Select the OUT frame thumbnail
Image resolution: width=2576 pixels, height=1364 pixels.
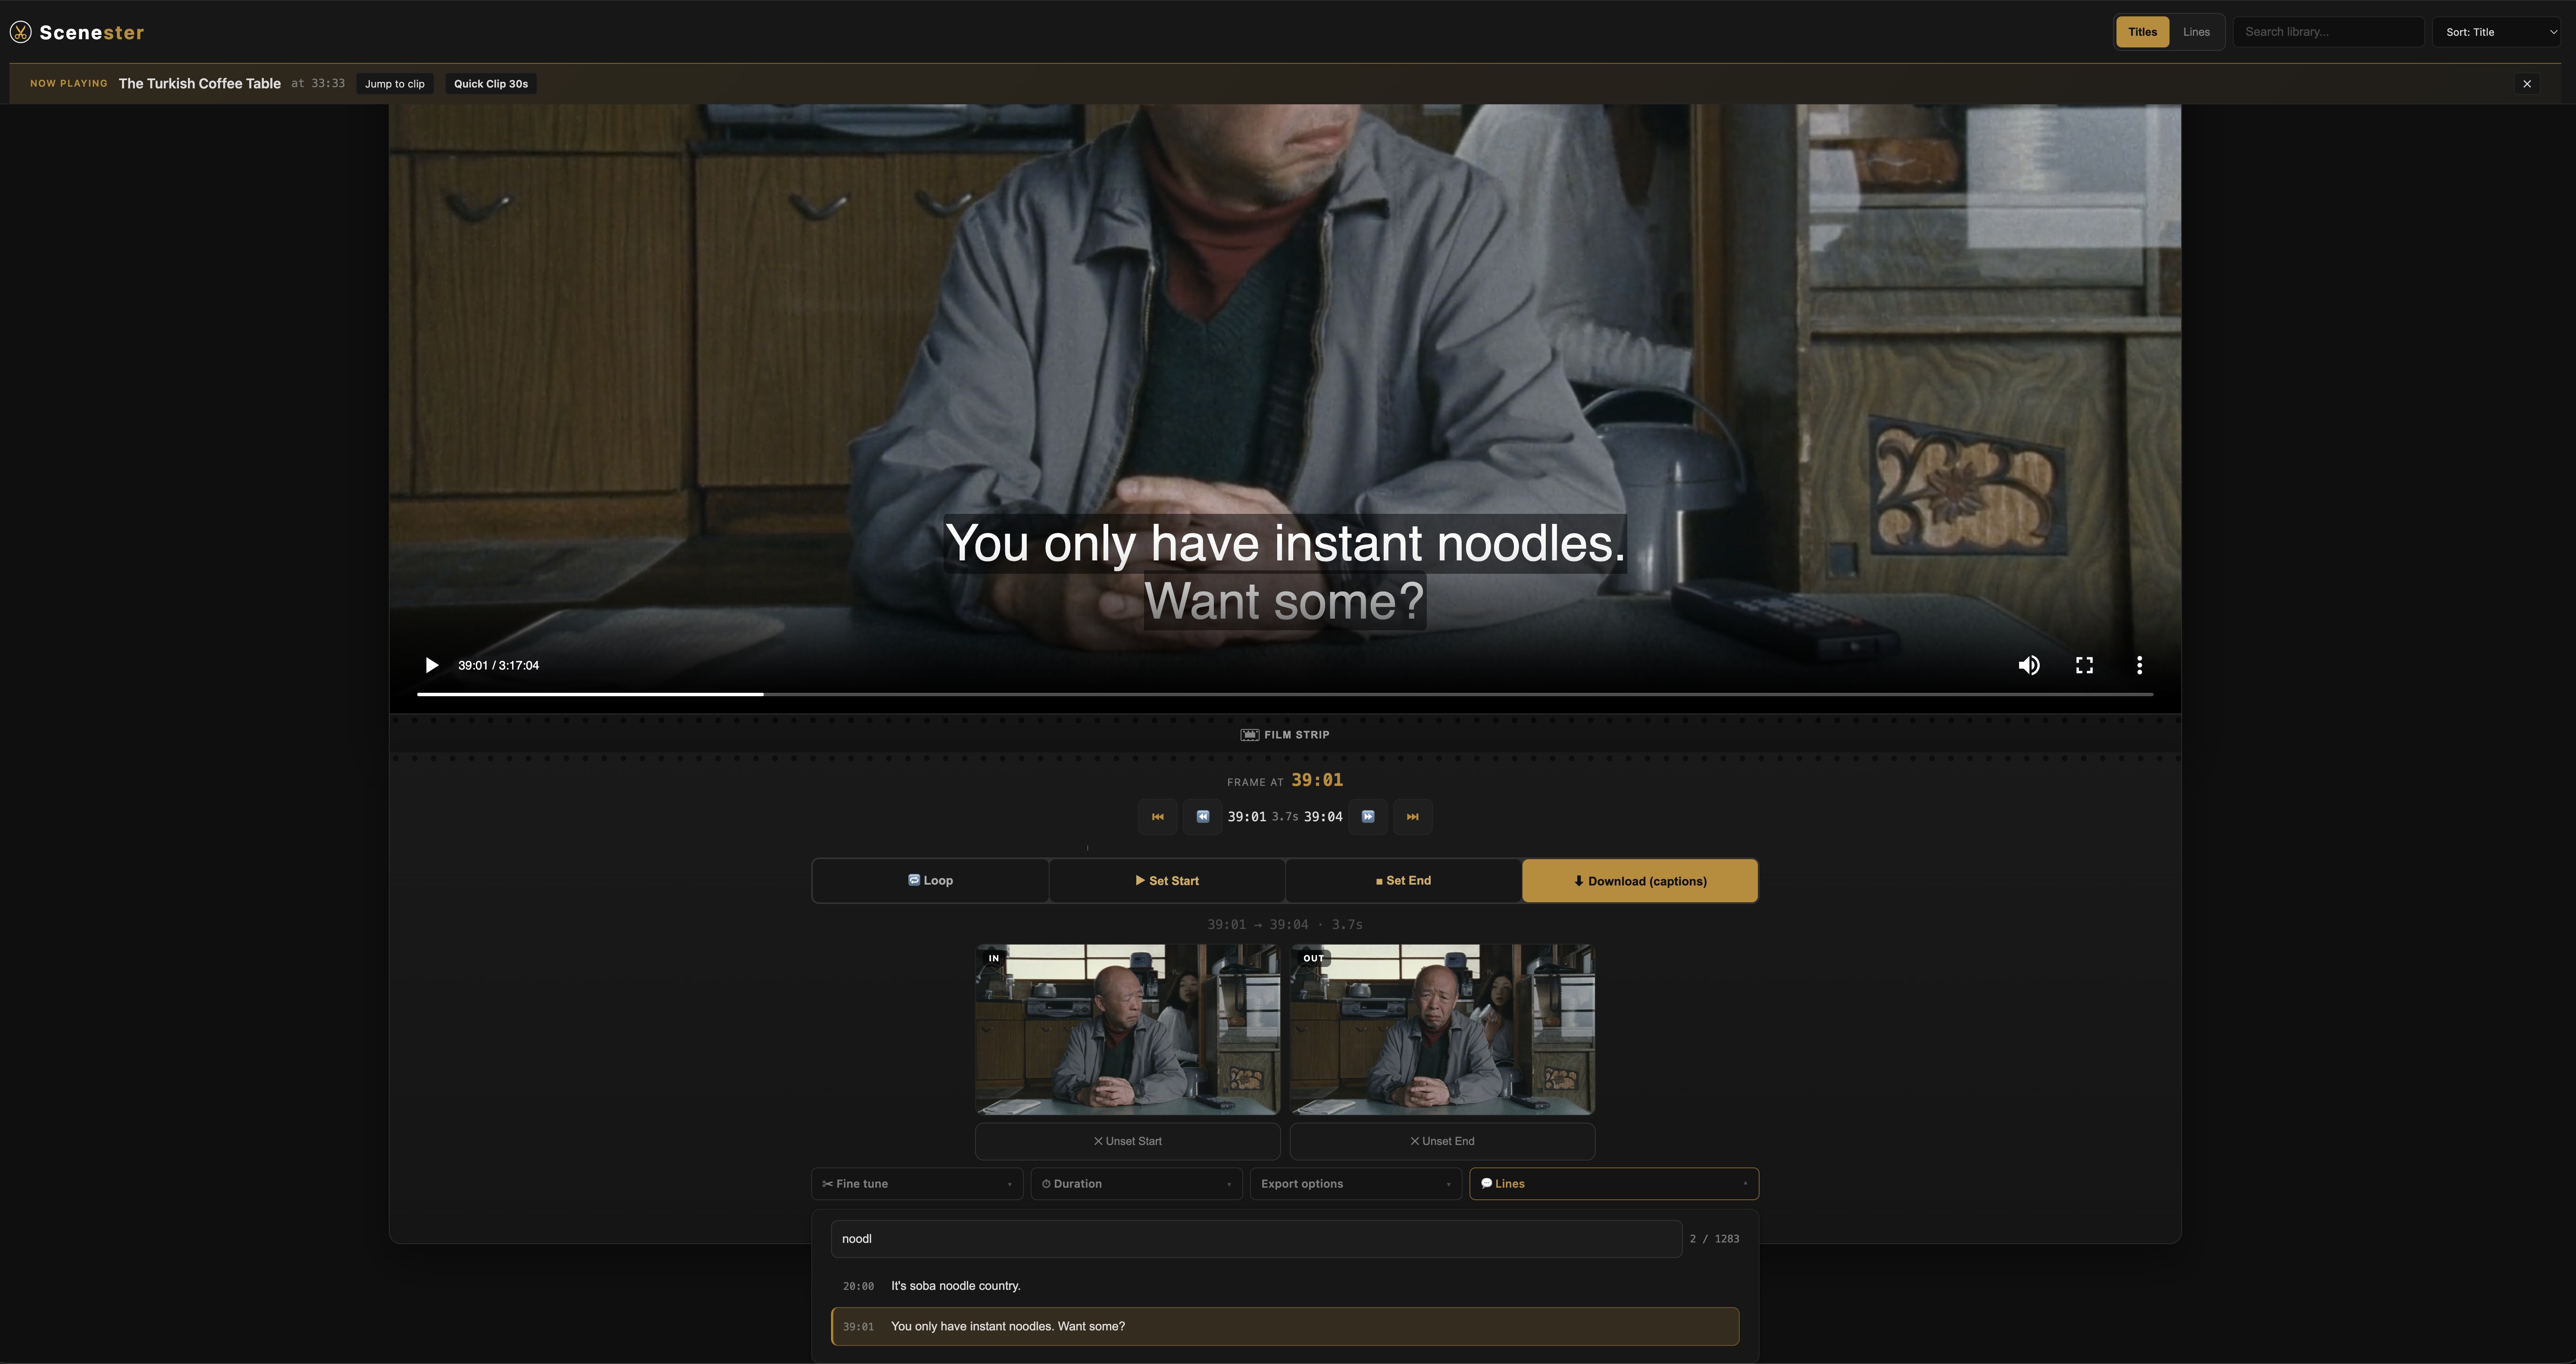1442,1030
